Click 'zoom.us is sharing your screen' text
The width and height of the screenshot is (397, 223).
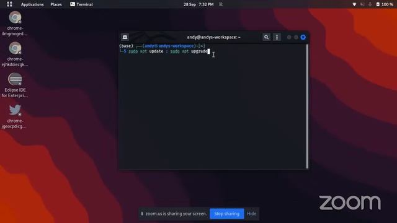176,214
